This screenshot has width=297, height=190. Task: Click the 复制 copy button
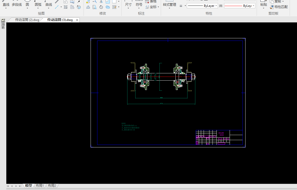[277, 2]
